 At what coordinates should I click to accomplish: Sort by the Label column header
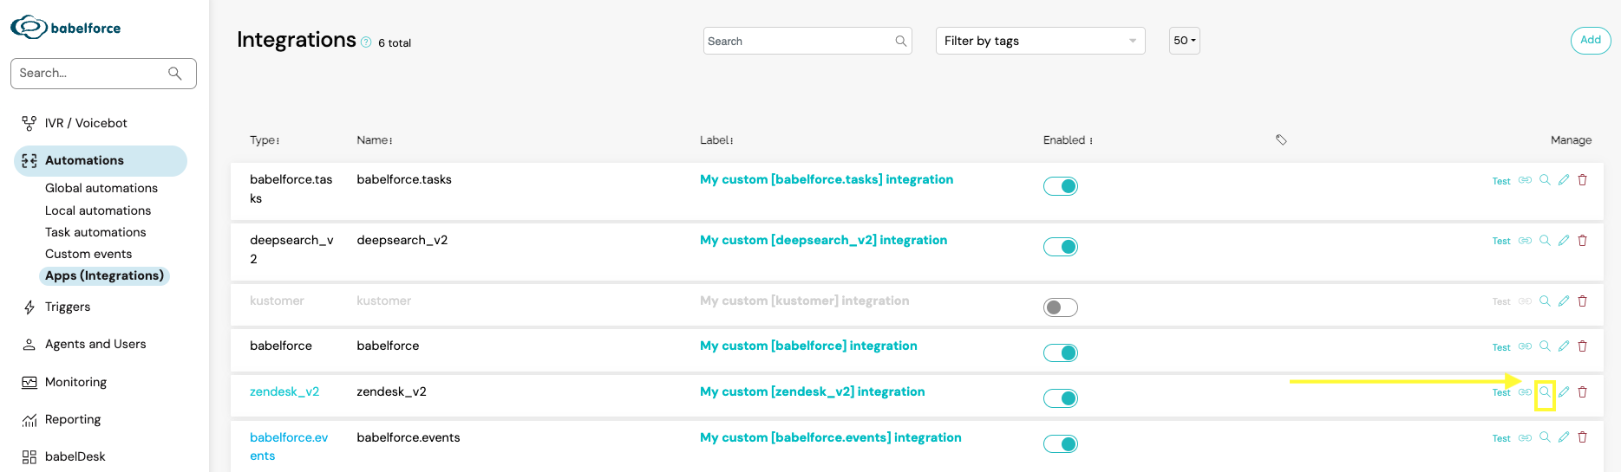pos(716,140)
